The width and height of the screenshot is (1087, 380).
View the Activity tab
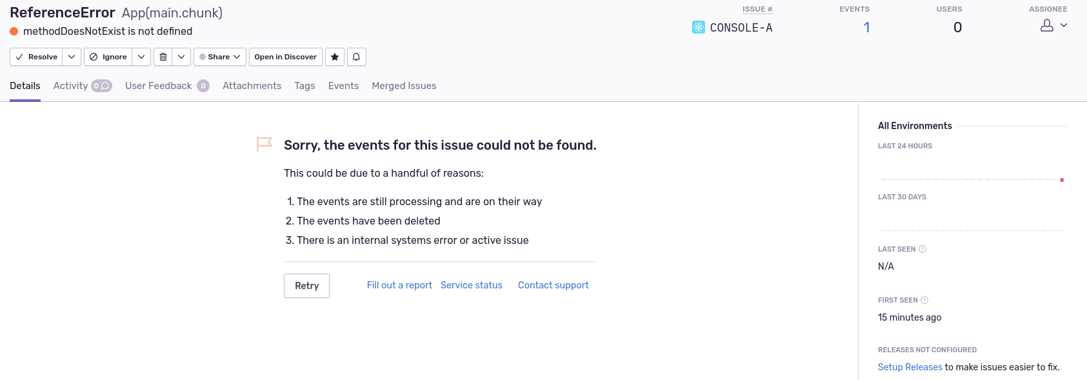70,85
